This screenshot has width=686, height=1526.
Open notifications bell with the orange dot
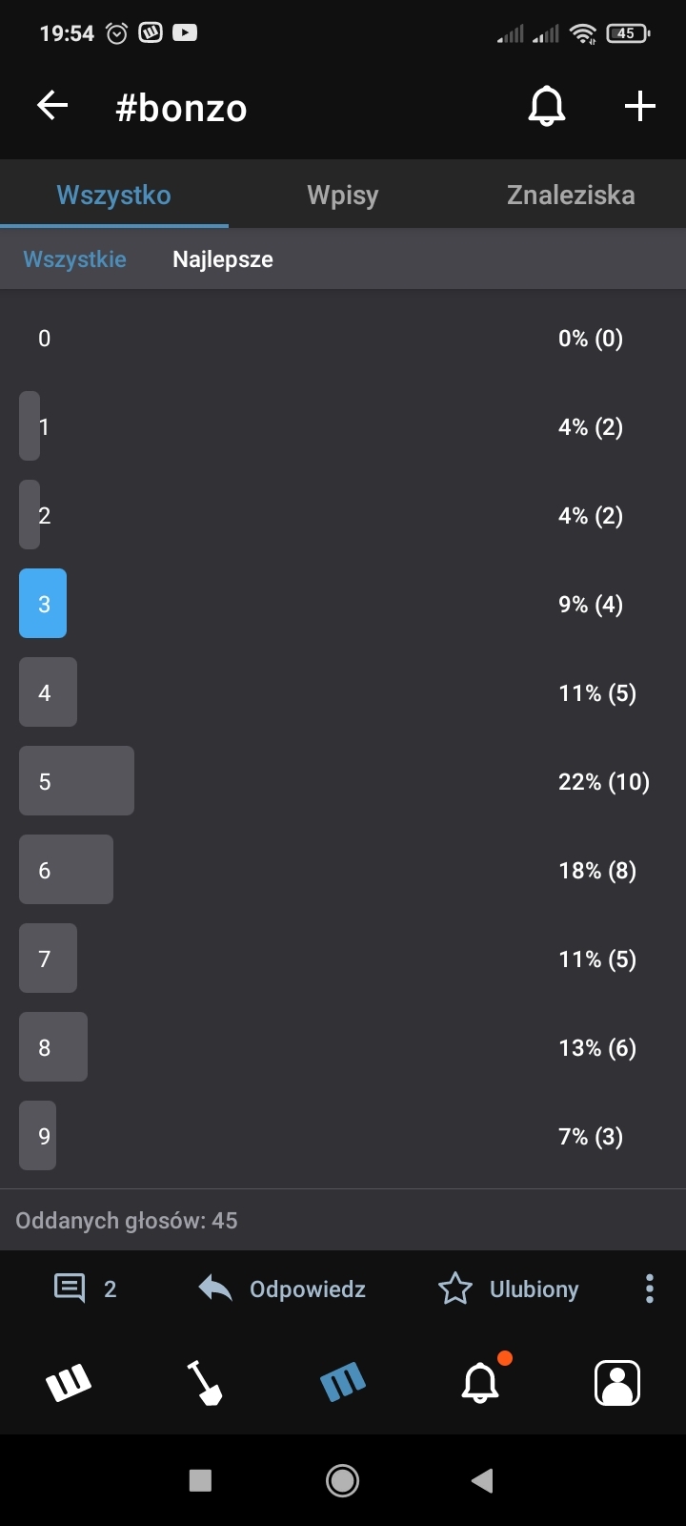click(x=480, y=1382)
